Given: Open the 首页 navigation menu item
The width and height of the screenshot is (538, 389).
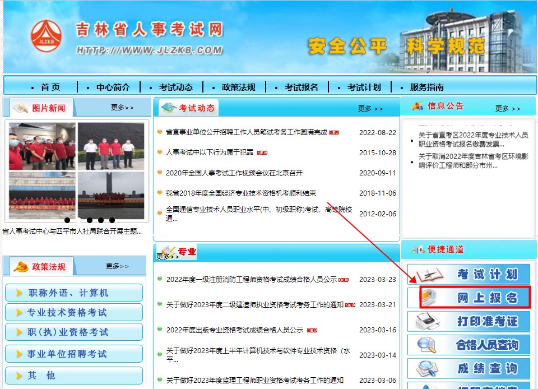Looking at the screenshot, I should [50, 87].
